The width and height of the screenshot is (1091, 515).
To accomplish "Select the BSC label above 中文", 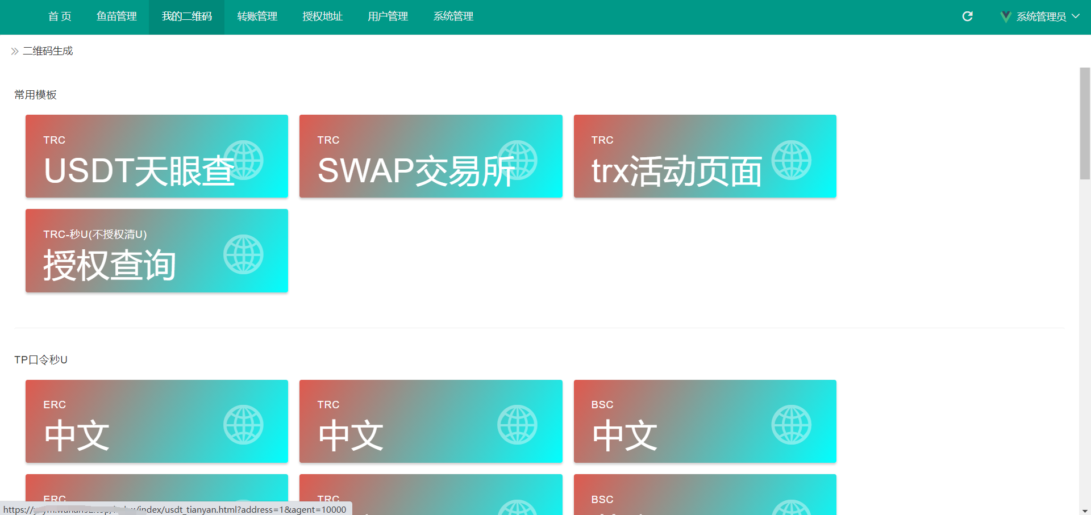I will tap(602, 404).
